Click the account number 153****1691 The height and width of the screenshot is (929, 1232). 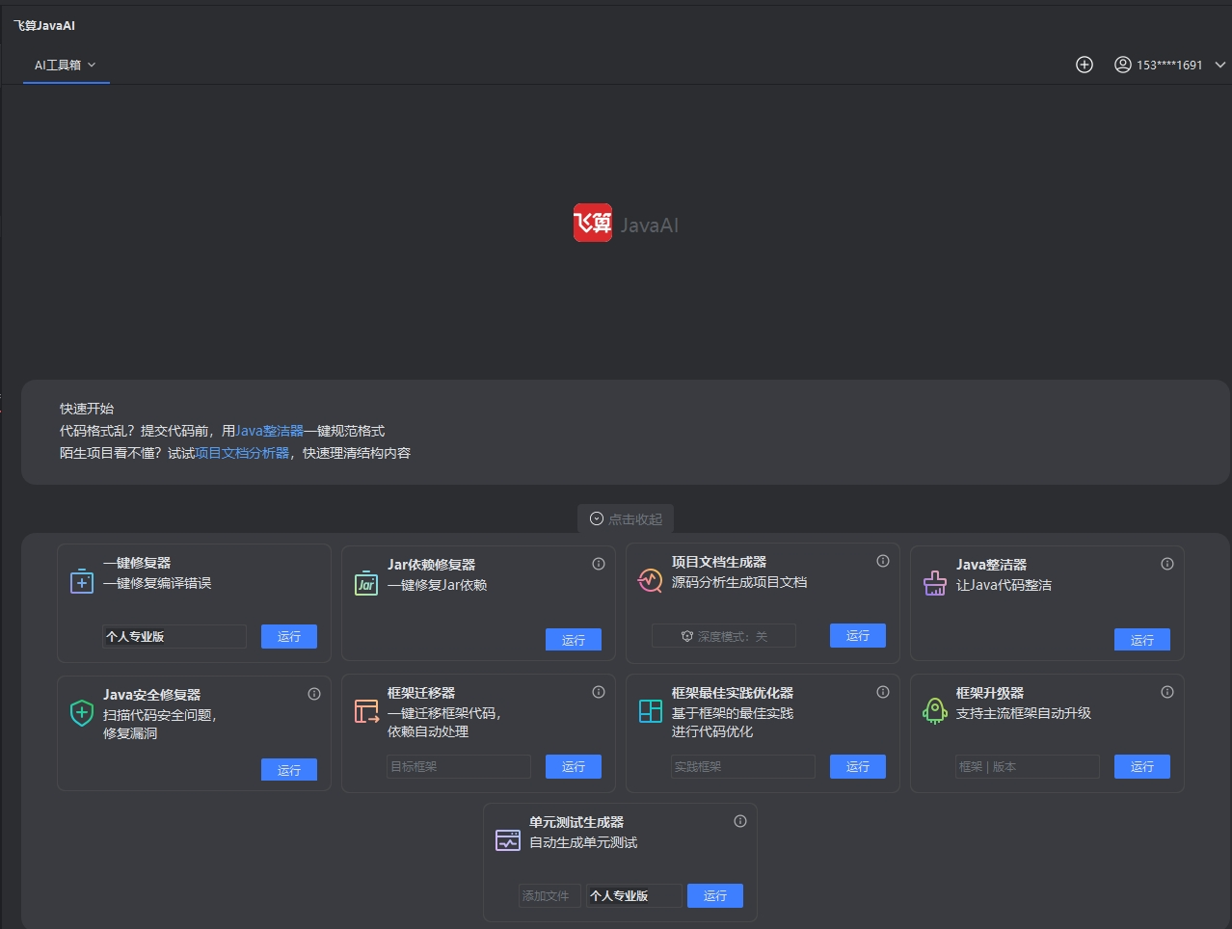1169,65
